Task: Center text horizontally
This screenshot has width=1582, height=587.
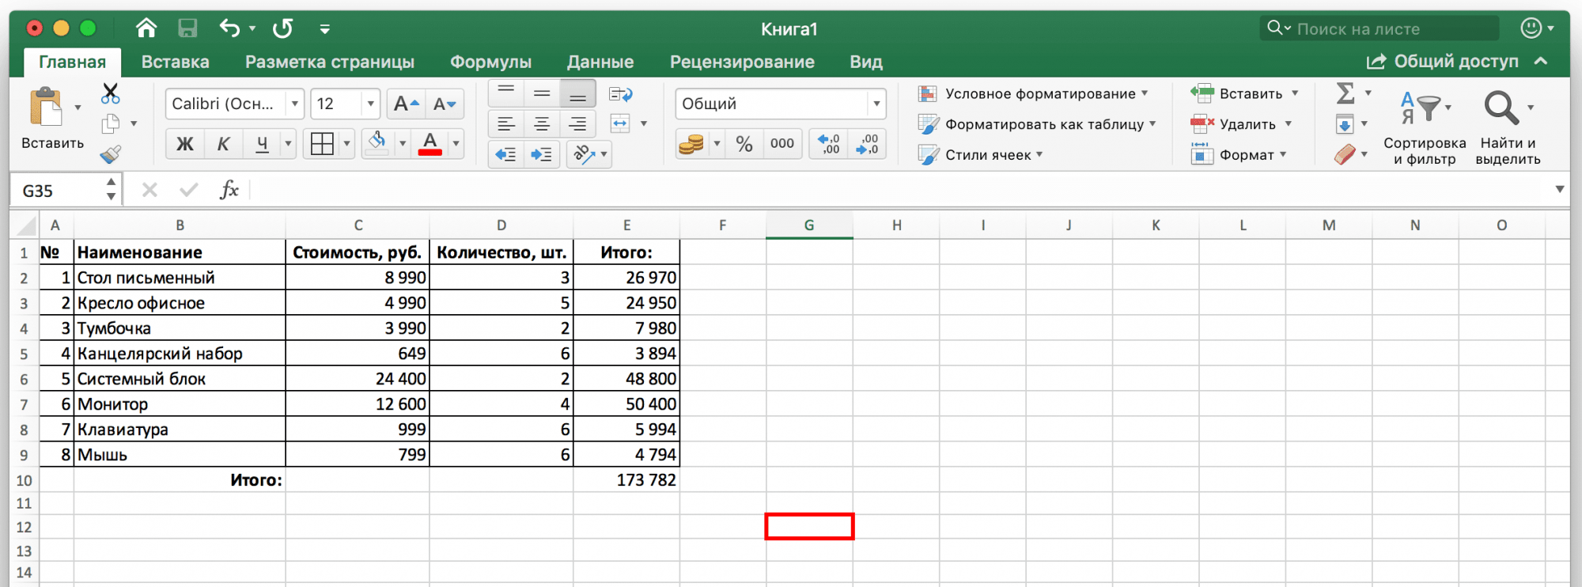Action: (x=542, y=124)
